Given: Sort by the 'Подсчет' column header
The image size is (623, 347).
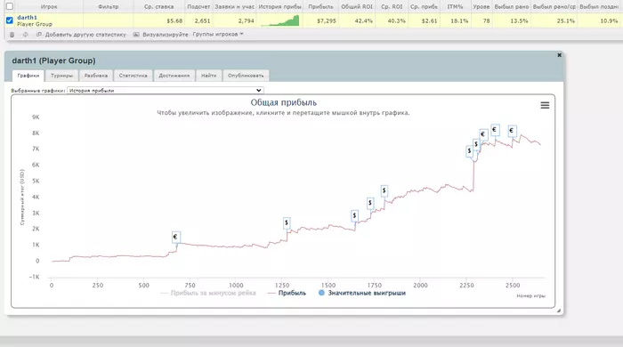Looking at the screenshot, I should coord(198,7).
